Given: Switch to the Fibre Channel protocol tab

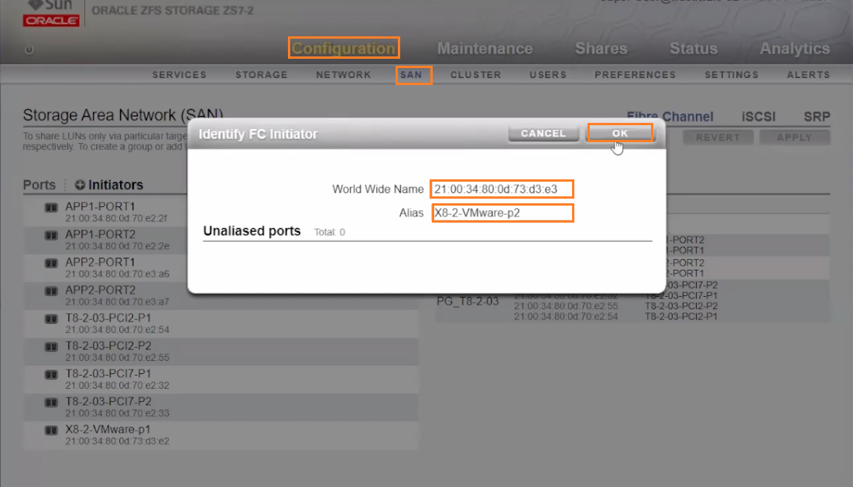Looking at the screenshot, I should [x=670, y=116].
